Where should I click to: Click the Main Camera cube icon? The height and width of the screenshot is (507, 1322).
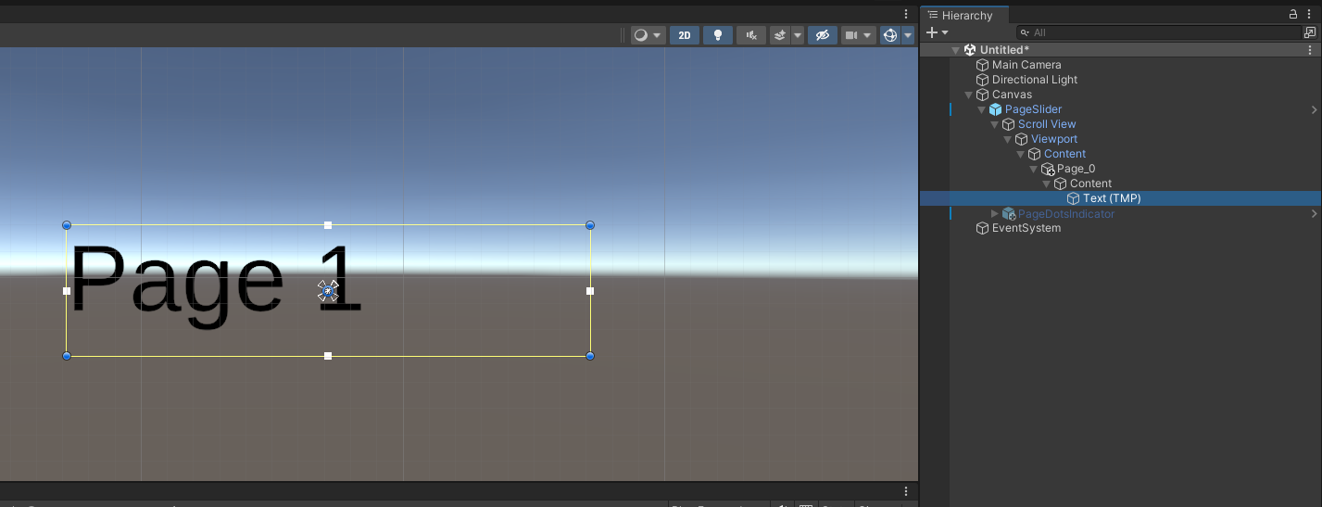(983, 65)
